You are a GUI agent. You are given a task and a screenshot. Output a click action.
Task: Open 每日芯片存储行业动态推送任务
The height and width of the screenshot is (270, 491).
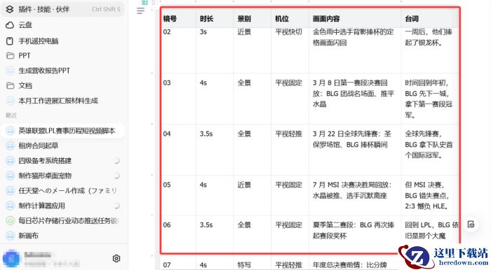[x=62, y=220]
